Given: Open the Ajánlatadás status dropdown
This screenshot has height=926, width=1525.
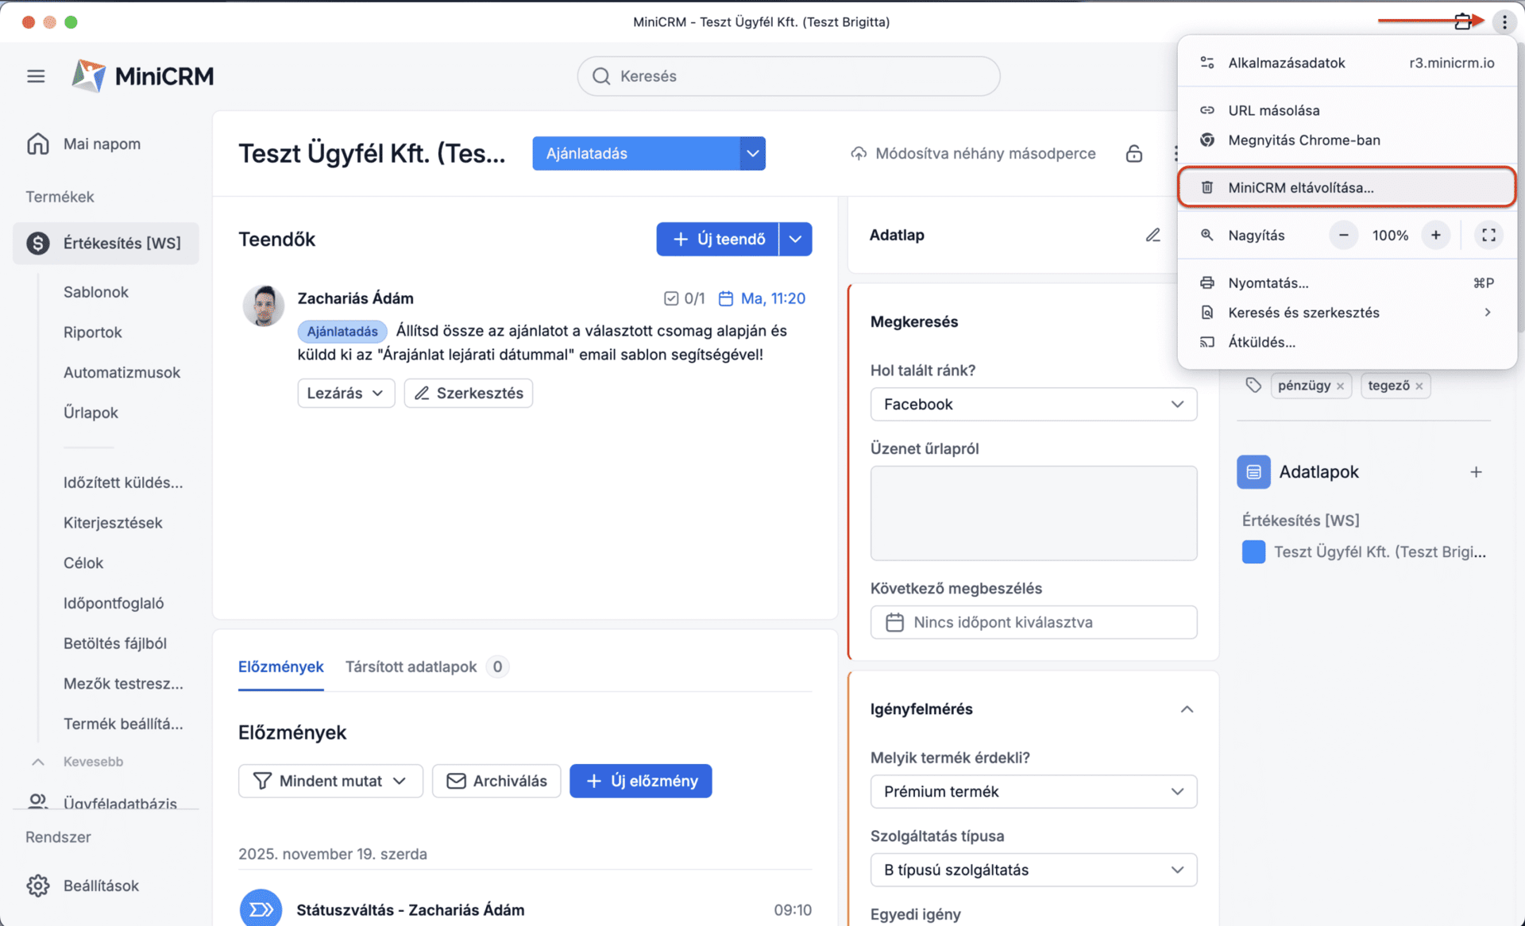Looking at the screenshot, I should click(751, 153).
